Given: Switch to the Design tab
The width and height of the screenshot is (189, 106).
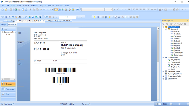Looking at the screenshot, I should coord(4,24).
